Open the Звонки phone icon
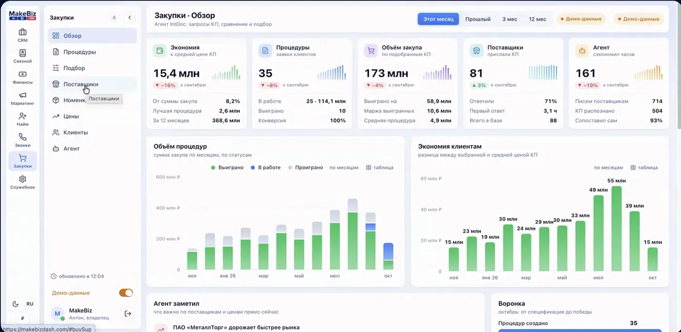 pos(22,140)
